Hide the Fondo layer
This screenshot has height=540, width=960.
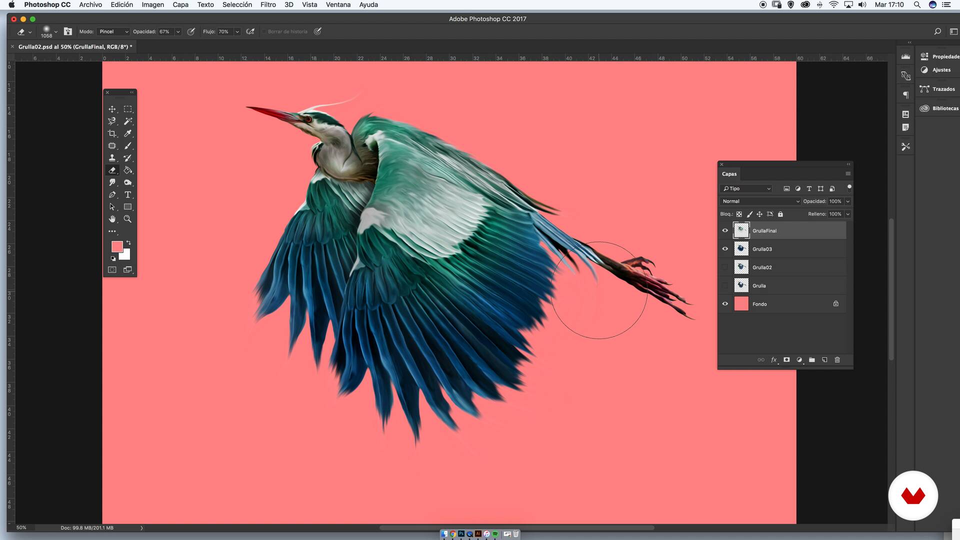(725, 303)
